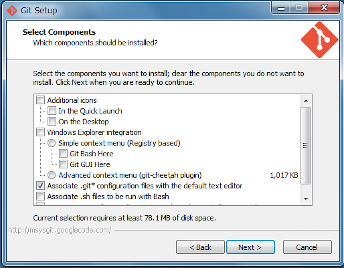Click the component list scrollbar thumb
The width and height of the screenshot is (344, 268).
pyautogui.click(x=305, y=145)
